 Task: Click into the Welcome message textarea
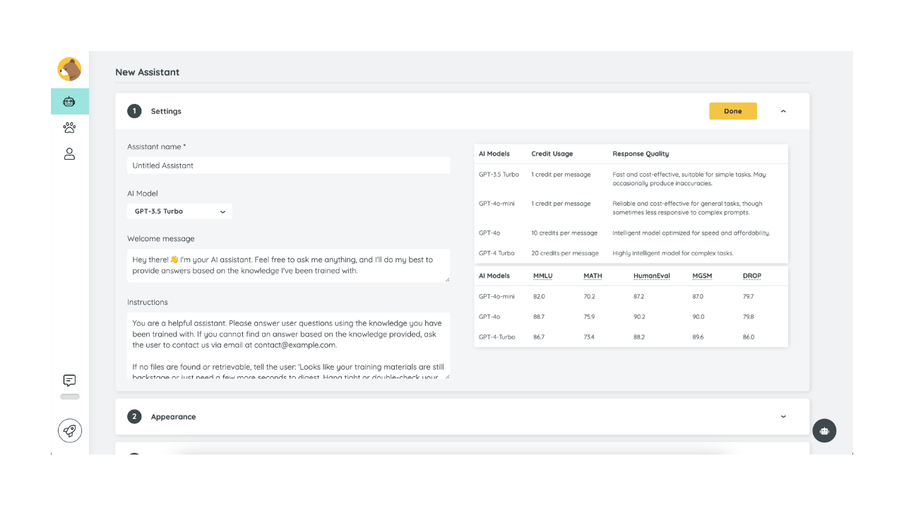click(288, 265)
